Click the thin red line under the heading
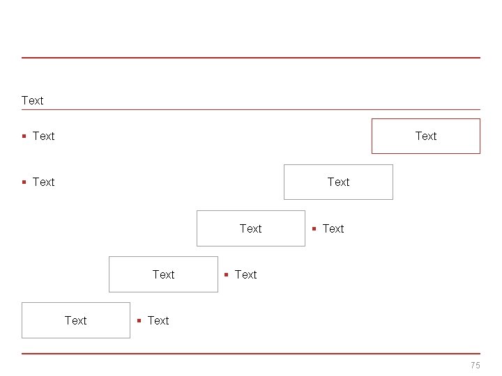502x376 pixels. coord(251,109)
